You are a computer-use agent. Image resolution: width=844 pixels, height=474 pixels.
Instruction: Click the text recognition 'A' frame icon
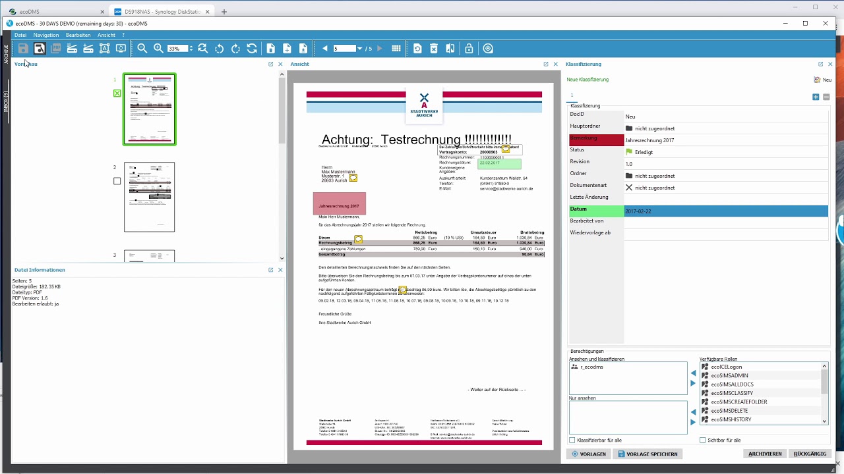(x=104, y=49)
